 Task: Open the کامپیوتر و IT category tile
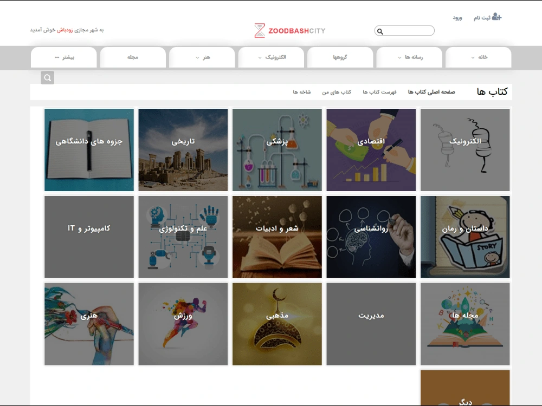pyautogui.click(x=89, y=237)
